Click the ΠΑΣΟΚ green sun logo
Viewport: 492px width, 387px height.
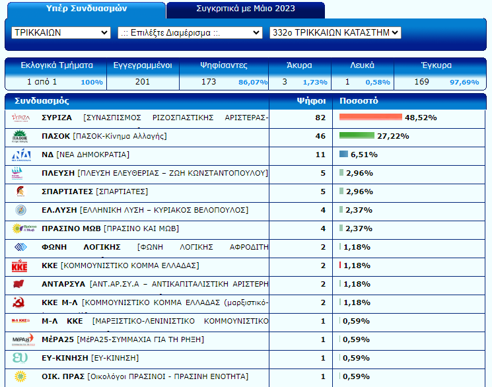(x=20, y=136)
